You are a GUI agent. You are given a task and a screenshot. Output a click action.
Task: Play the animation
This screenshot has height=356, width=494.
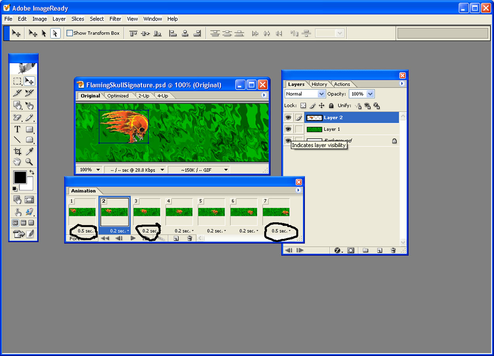133,238
